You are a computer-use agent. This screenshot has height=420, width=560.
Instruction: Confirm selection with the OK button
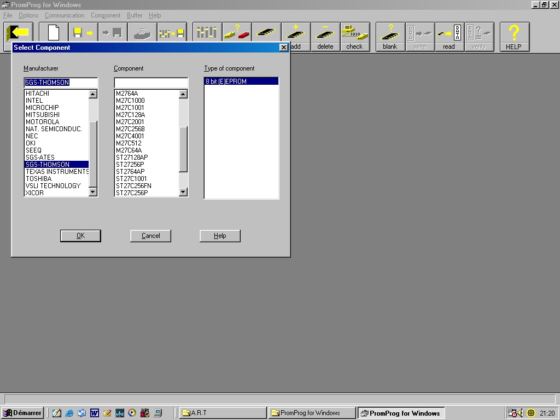tap(81, 236)
